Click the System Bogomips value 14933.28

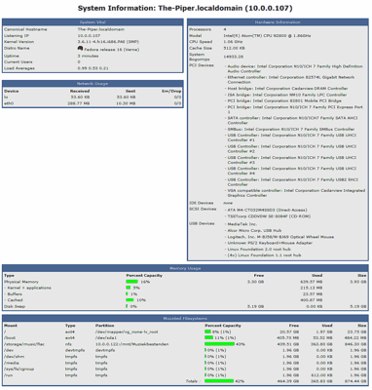[233, 57]
